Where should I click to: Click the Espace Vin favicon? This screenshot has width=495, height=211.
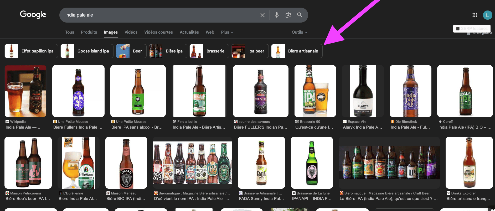pyautogui.click(x=345, y=122)
